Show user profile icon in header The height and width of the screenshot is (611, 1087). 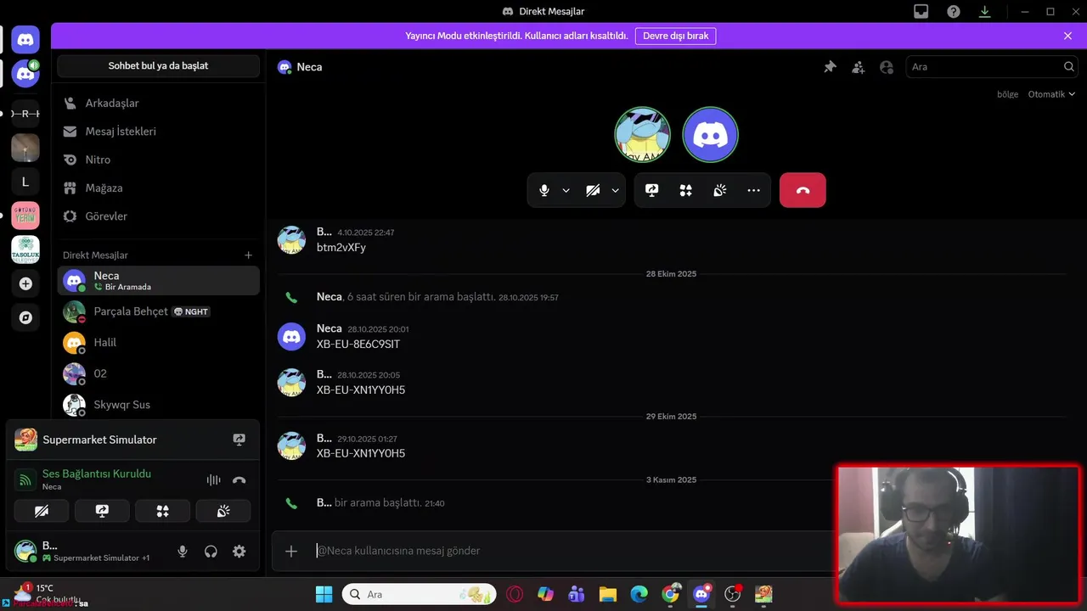(x=887, y=67)
